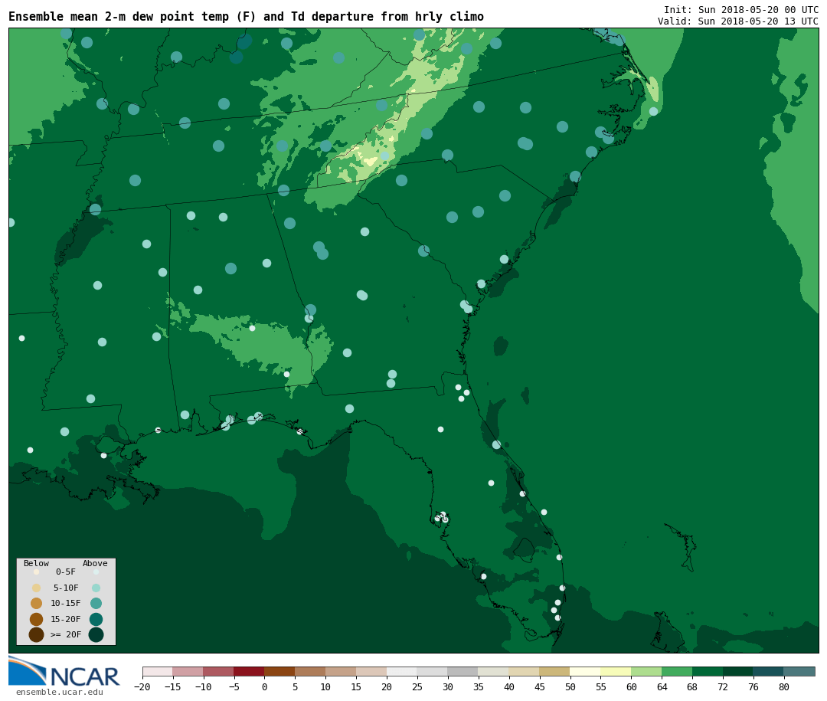Screen dimensions: 827x701
Task: Select the above-80 gray-teal swatch
Action: point(800,671)
